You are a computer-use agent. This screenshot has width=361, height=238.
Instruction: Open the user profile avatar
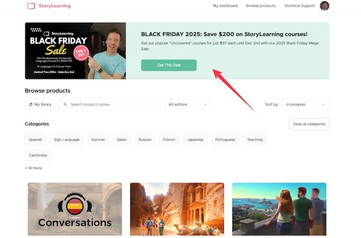pyautogui.click(x=324, y=6)
